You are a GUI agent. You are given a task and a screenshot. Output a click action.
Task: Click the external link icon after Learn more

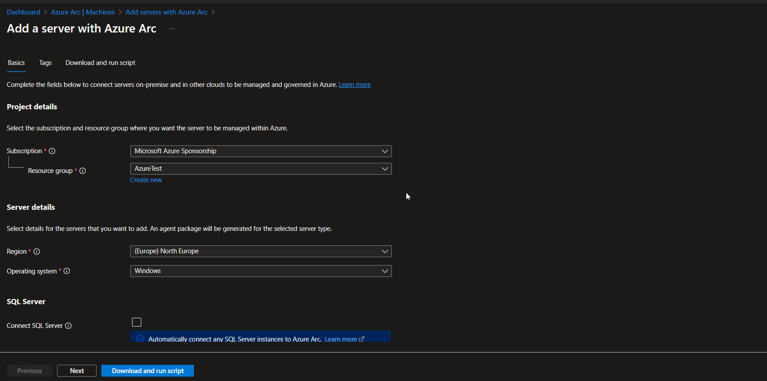[362, 339]
